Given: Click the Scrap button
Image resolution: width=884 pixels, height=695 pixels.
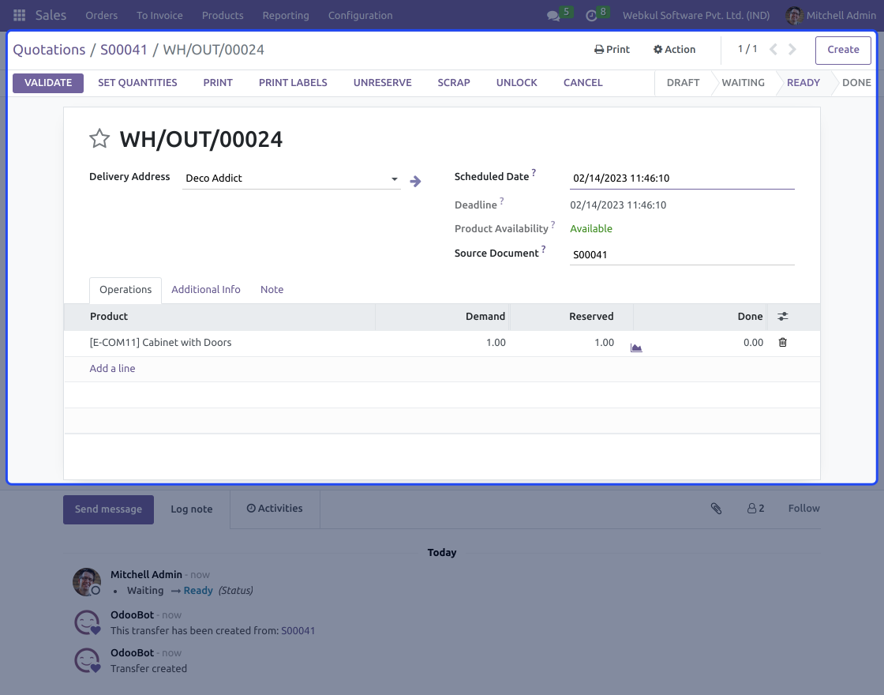Looking at the screenshot, I should click(454, 83).
